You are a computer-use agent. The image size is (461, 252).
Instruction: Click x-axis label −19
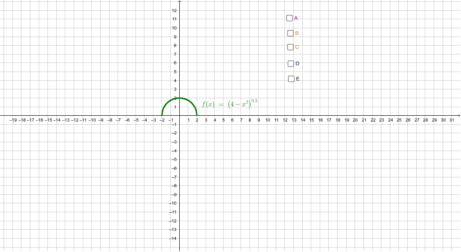coord(13,120)
